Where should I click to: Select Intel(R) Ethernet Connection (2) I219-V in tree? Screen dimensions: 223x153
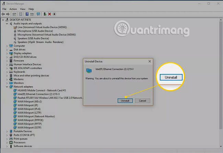(x=38, y=94)
